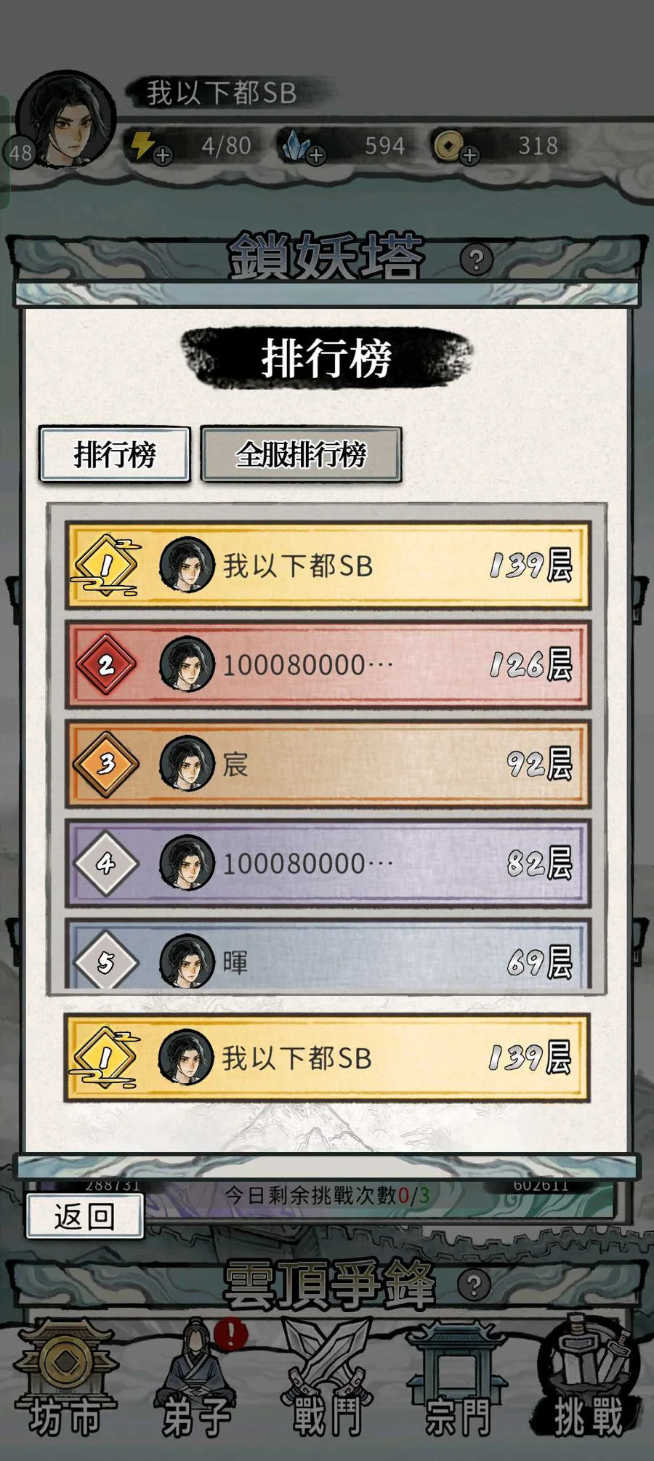Select rank 4 entry with 82層
Image resolution: width=654 pixels, height=1461 pixels.
[327, 863]
